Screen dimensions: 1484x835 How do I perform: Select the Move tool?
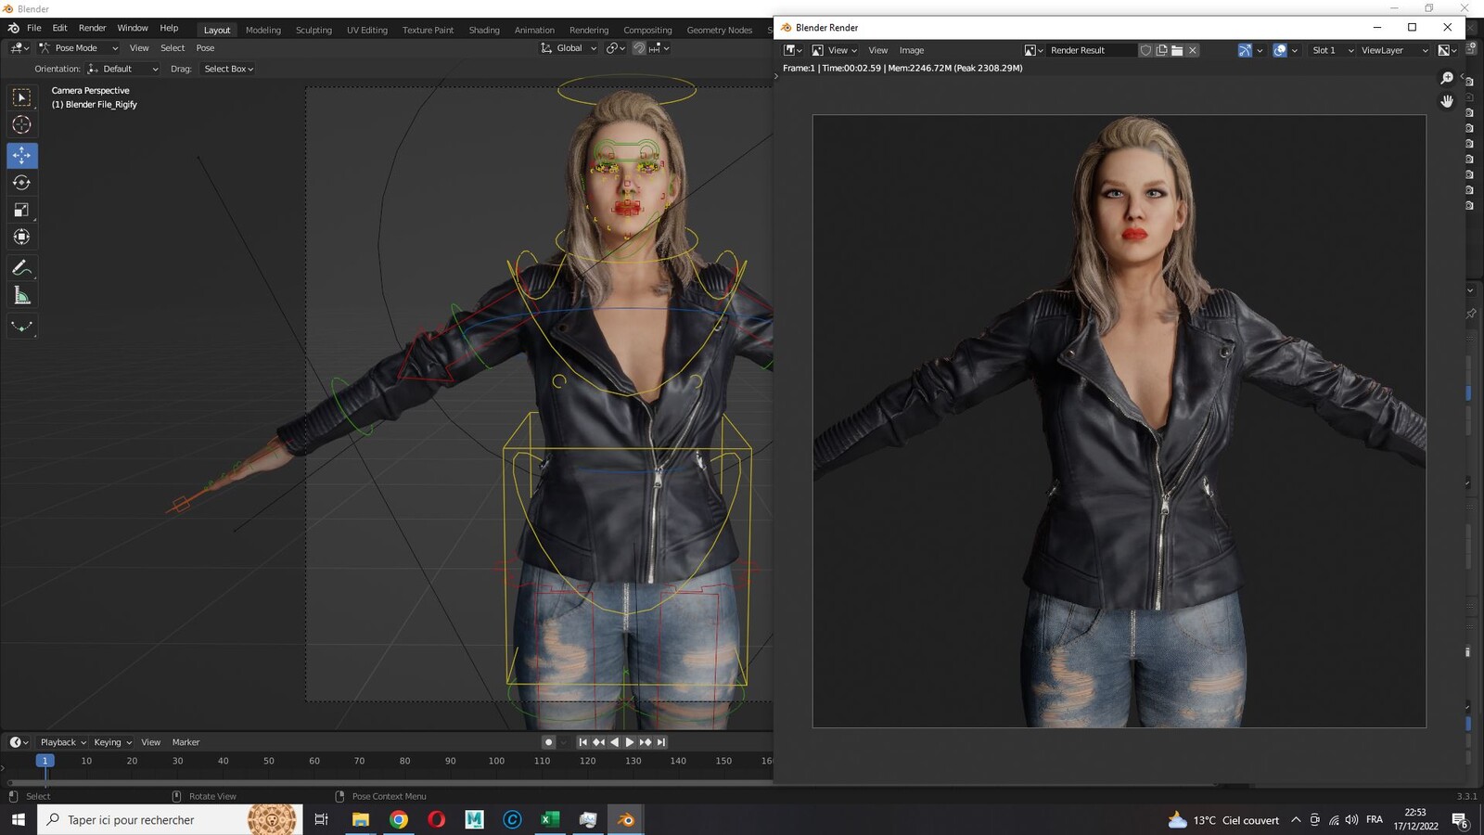[21, 155]
